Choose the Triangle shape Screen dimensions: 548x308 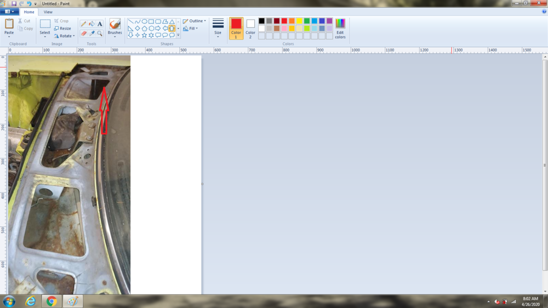click(172, 21)
